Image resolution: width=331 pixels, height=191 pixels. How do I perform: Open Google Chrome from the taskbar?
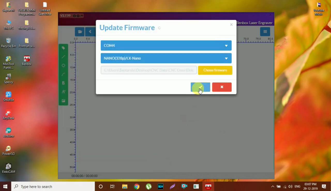(137, 186)
